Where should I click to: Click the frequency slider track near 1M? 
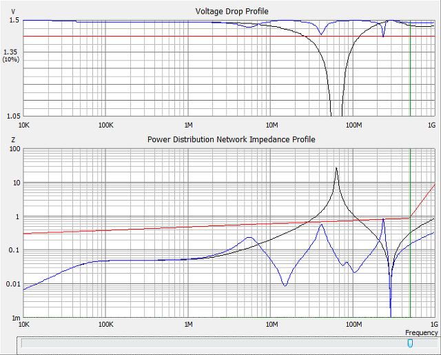[x=188, y=343]
